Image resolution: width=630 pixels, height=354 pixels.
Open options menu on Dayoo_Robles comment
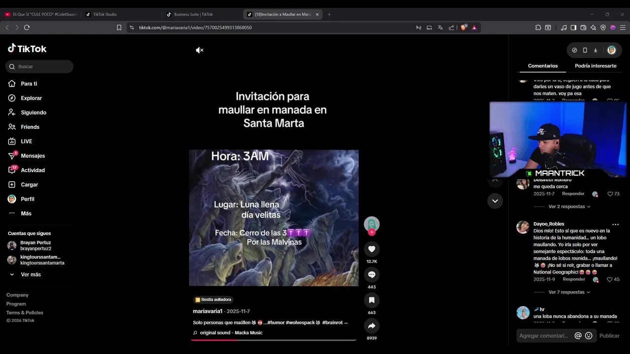(615, 224)
